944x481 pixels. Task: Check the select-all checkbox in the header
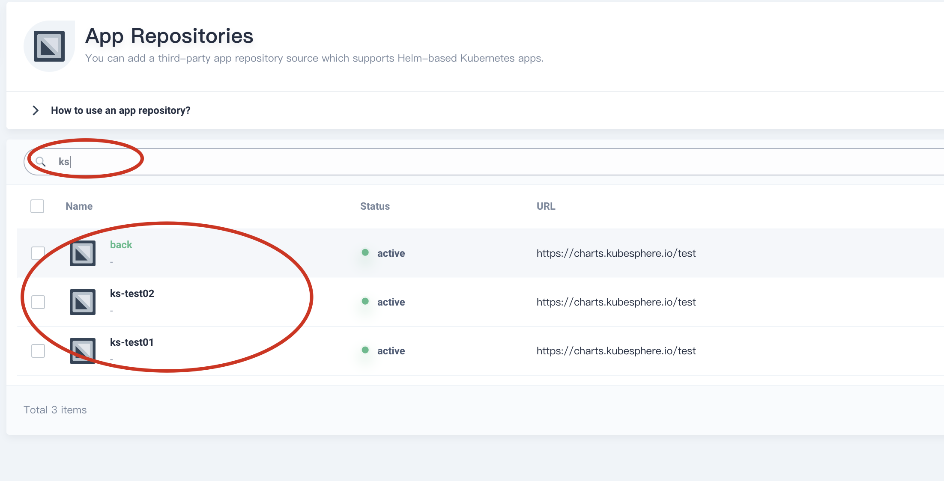point(37,206)
